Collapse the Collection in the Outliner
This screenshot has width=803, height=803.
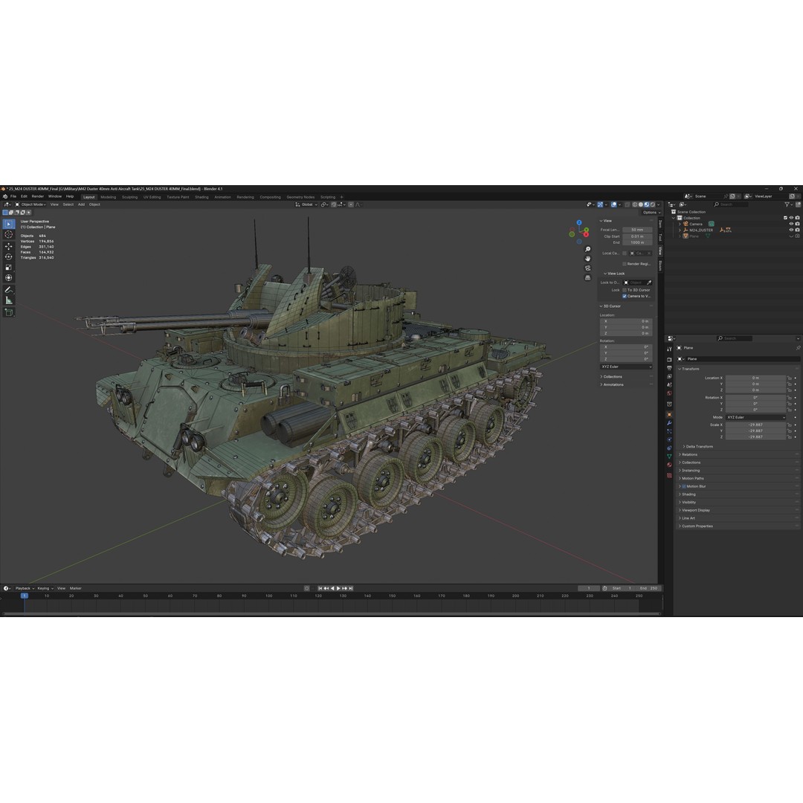(x=675, y=217)
